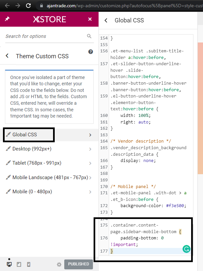This screenshot has height=271, width=203.
Task: Click the pin icon in XStore header
Action: pyautogui.click(x=7, y=19)
